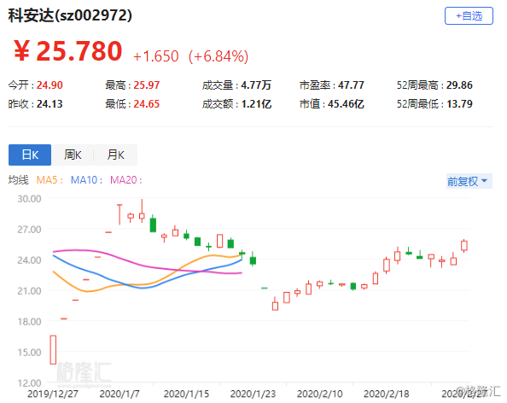The height and width of the screenshot is (403, 507).
Task: Click the percentage change (+6.84%)
Action: pyautogui.click(x=219, y=56)
